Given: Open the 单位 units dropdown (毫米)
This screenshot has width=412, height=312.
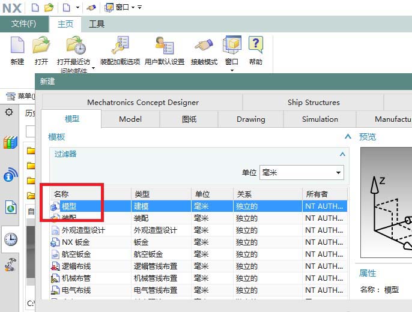Looking at the screenshot, I should point(301,172).
